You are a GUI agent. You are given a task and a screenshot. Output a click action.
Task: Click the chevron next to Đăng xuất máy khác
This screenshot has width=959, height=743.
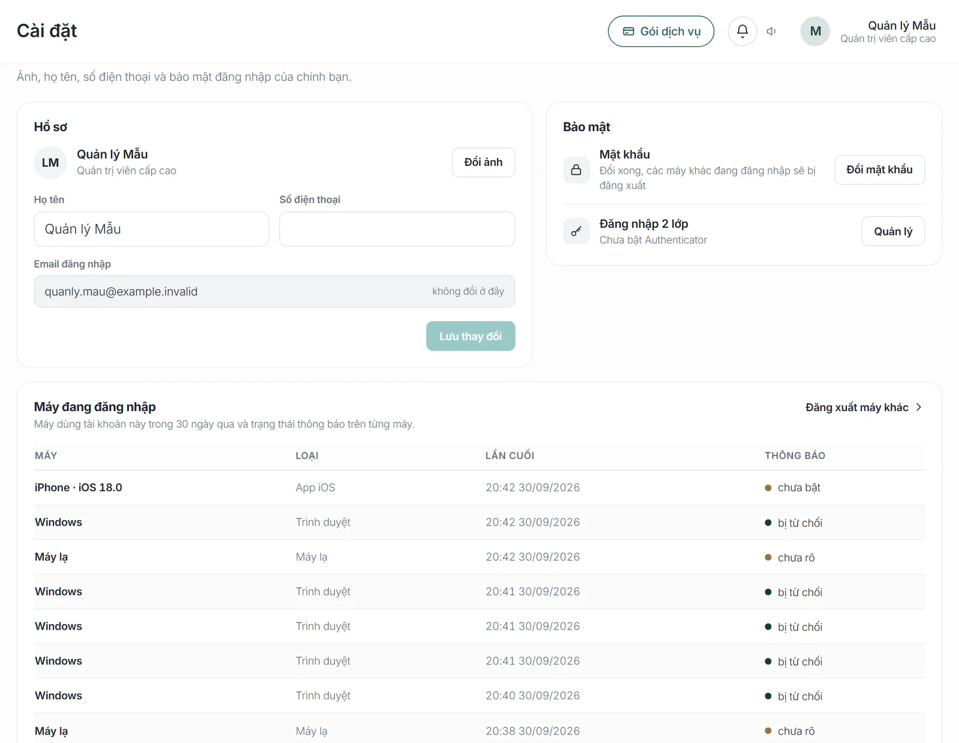tap(918, 407)
